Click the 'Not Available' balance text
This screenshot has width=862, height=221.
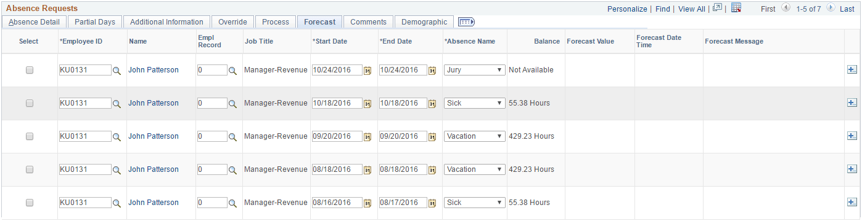tap(531, 70)
